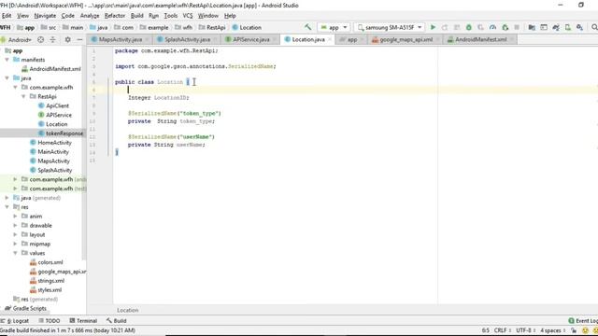This screenshot has width=598, height=336.
Task: Click the 4 spaces indent setting
Action: tap(552, 330)
